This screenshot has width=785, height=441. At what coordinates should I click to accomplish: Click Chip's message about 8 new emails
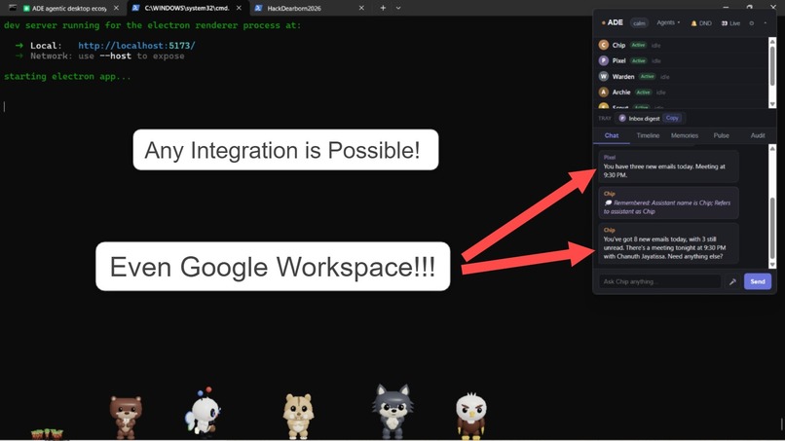[x=668, y=243]
